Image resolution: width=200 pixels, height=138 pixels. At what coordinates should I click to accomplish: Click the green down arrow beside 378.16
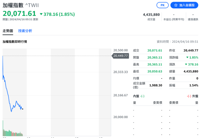41,14
